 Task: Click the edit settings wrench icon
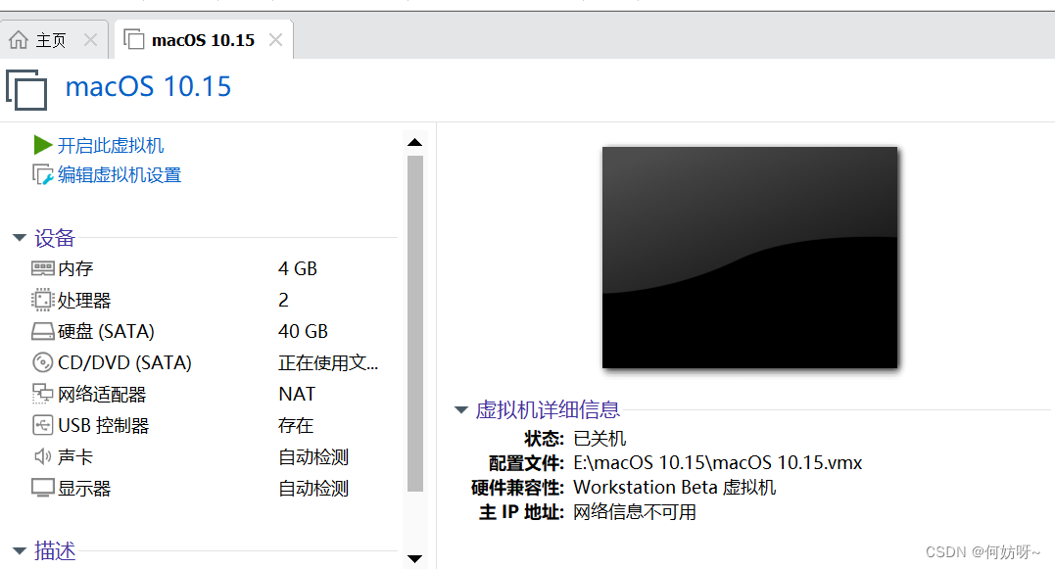pos(42,175)
